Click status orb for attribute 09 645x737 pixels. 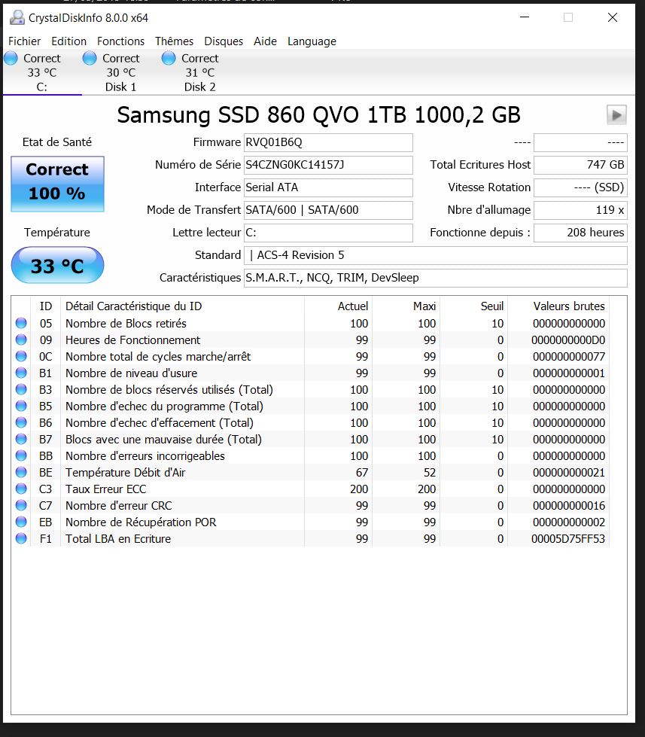(x=21, y=340)
